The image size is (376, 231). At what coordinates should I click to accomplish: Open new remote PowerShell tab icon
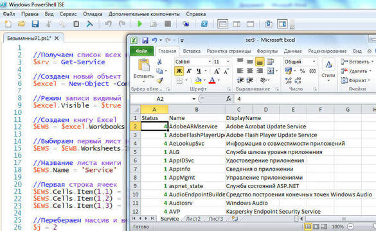186,24
